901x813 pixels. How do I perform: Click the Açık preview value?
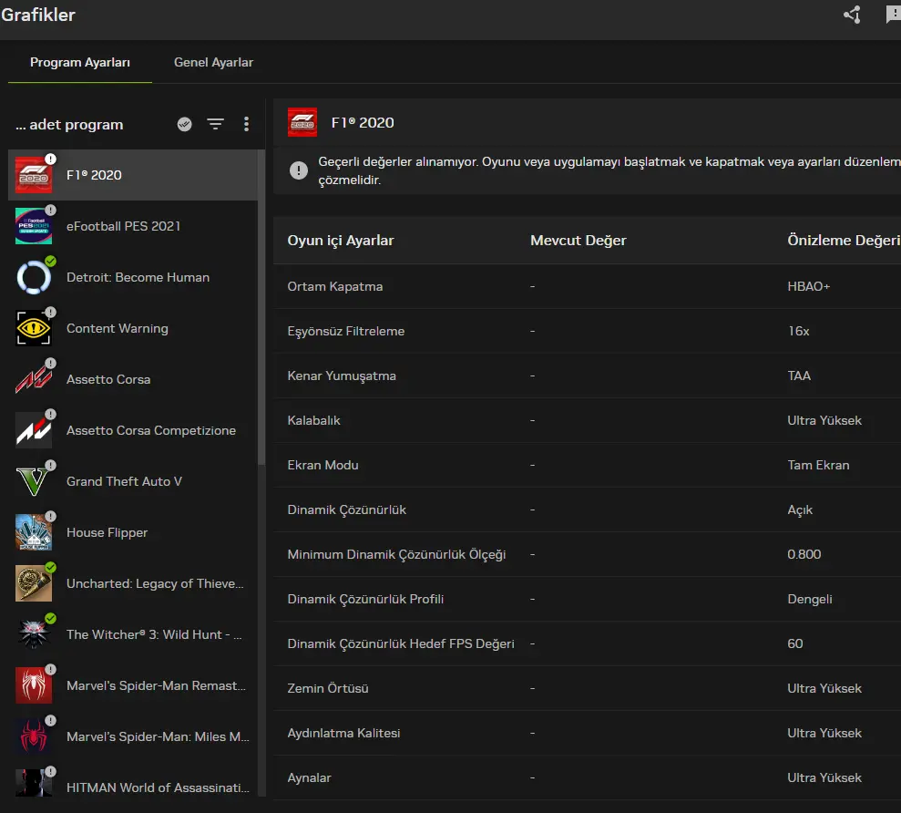(800, 510)
